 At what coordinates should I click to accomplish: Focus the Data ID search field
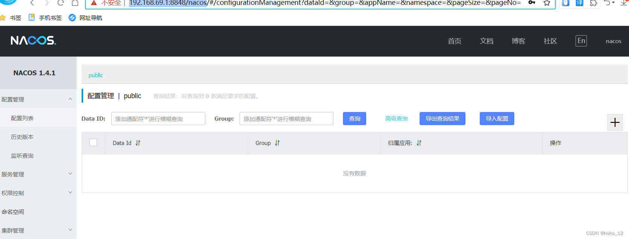click(x=158, y=119)
